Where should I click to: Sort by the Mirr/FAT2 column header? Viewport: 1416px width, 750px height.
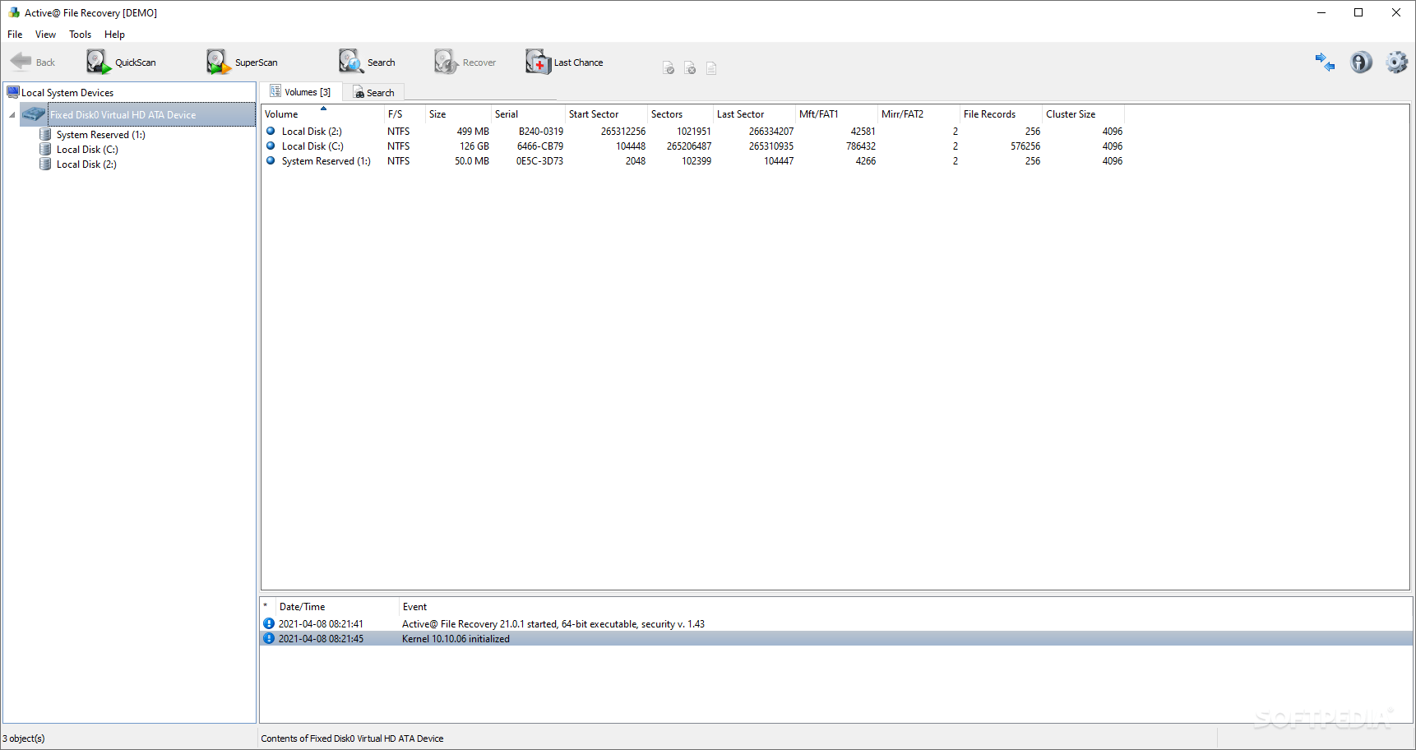click(x=919, y=114)
